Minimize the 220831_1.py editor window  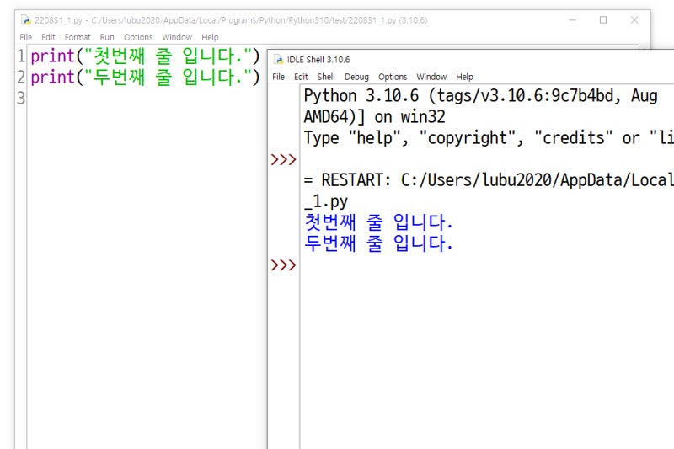point(572,20)
